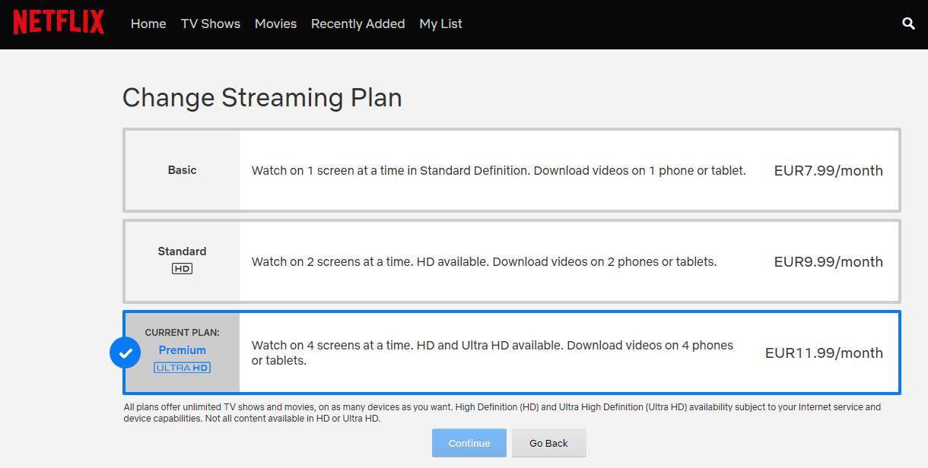This screenshot has height=468, width=928.
Task: Click the Standard plan description text
Action: (485, 262)
